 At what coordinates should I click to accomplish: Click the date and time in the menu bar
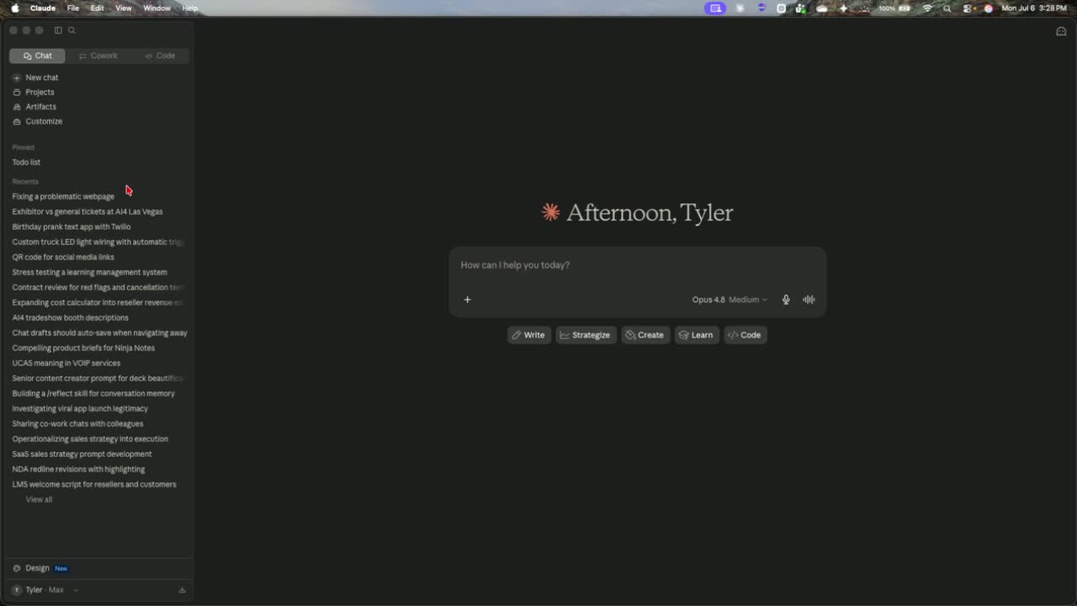(x=1034, y=8)
